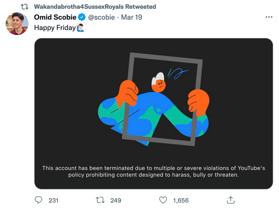Image resolution: width=279 pixels, height=208 pixels.
Task: Open Omid Scobie's profile picture
Action: pos(17,24)
